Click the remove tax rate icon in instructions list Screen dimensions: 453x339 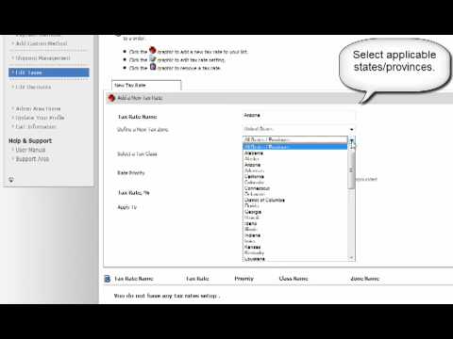tap(153, 67)
